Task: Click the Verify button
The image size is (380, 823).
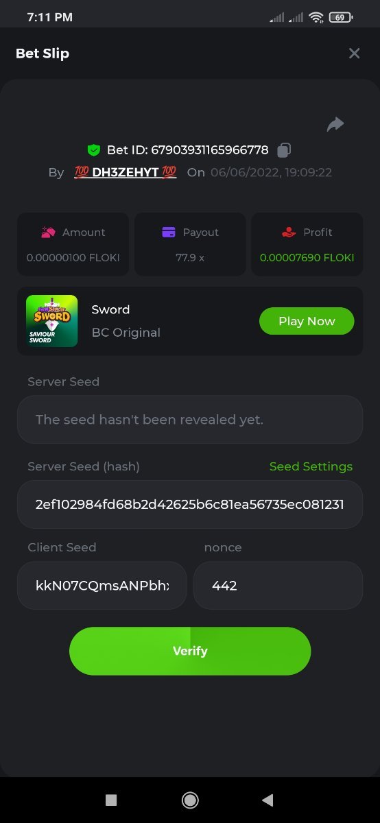Action: point(190,651)
